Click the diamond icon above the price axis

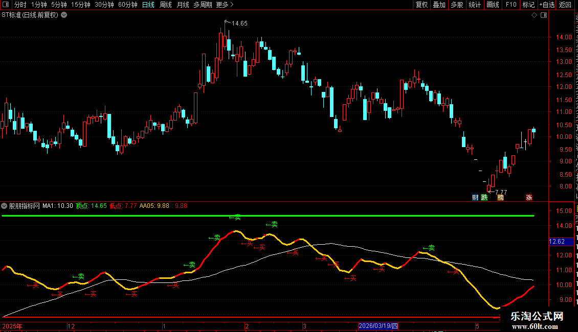point(534,15)
